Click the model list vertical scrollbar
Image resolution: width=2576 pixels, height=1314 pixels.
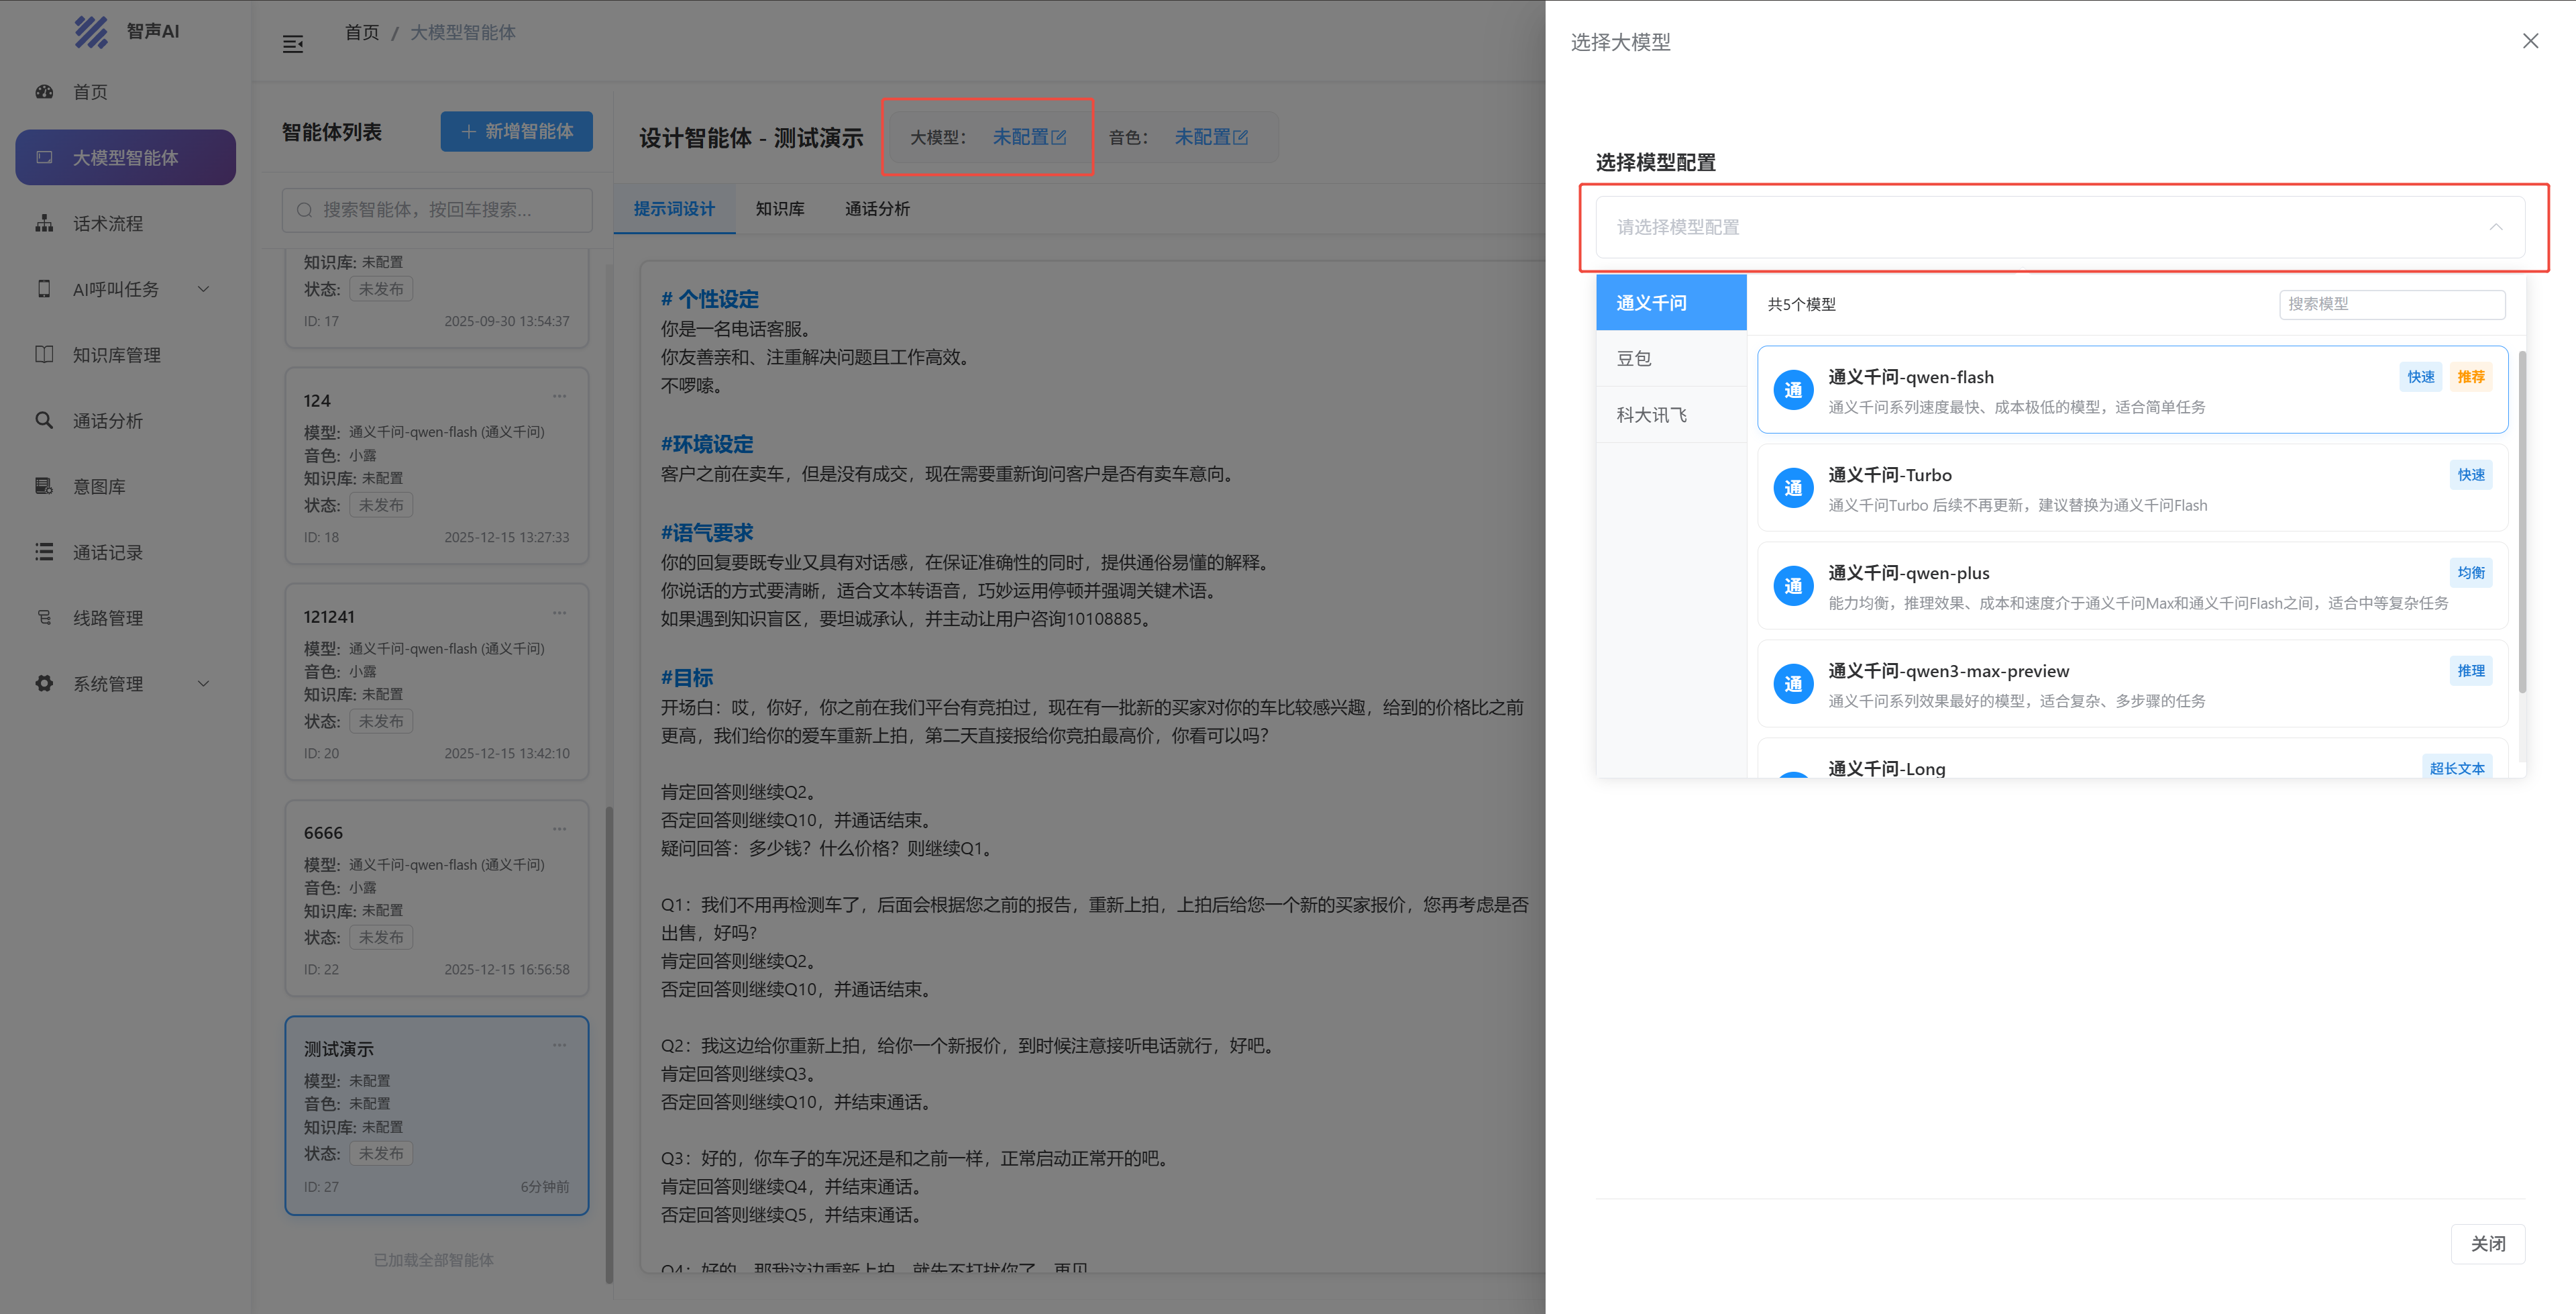click(x=2522, y=520)
